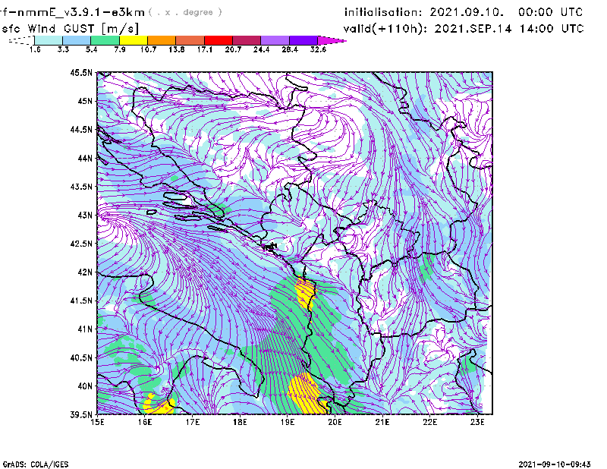This screenshot has height=469, width=607.
Task: Click the 40.5N latitude label
Action: (x=81, y=357)
